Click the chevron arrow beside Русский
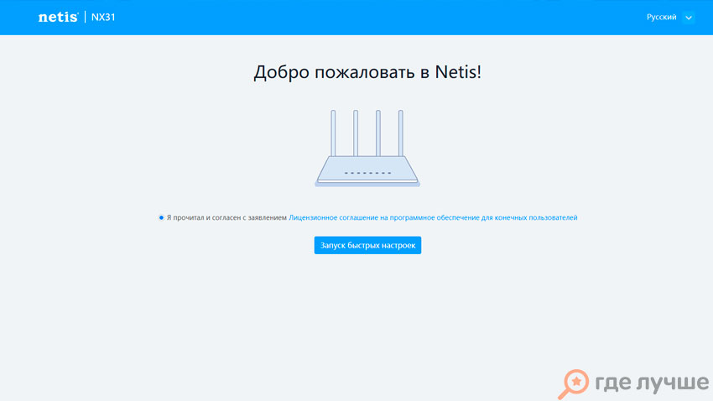Image resolution: width=713 pixels, height=401 pixels. coord(689,18)
